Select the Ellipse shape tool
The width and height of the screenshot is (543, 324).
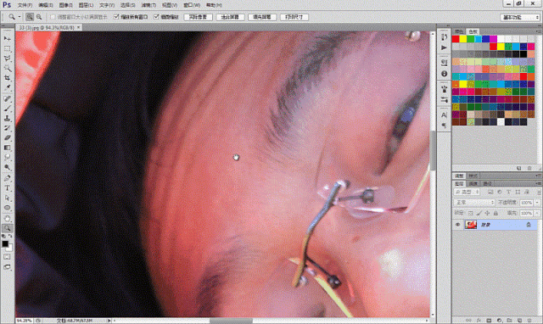8,208
